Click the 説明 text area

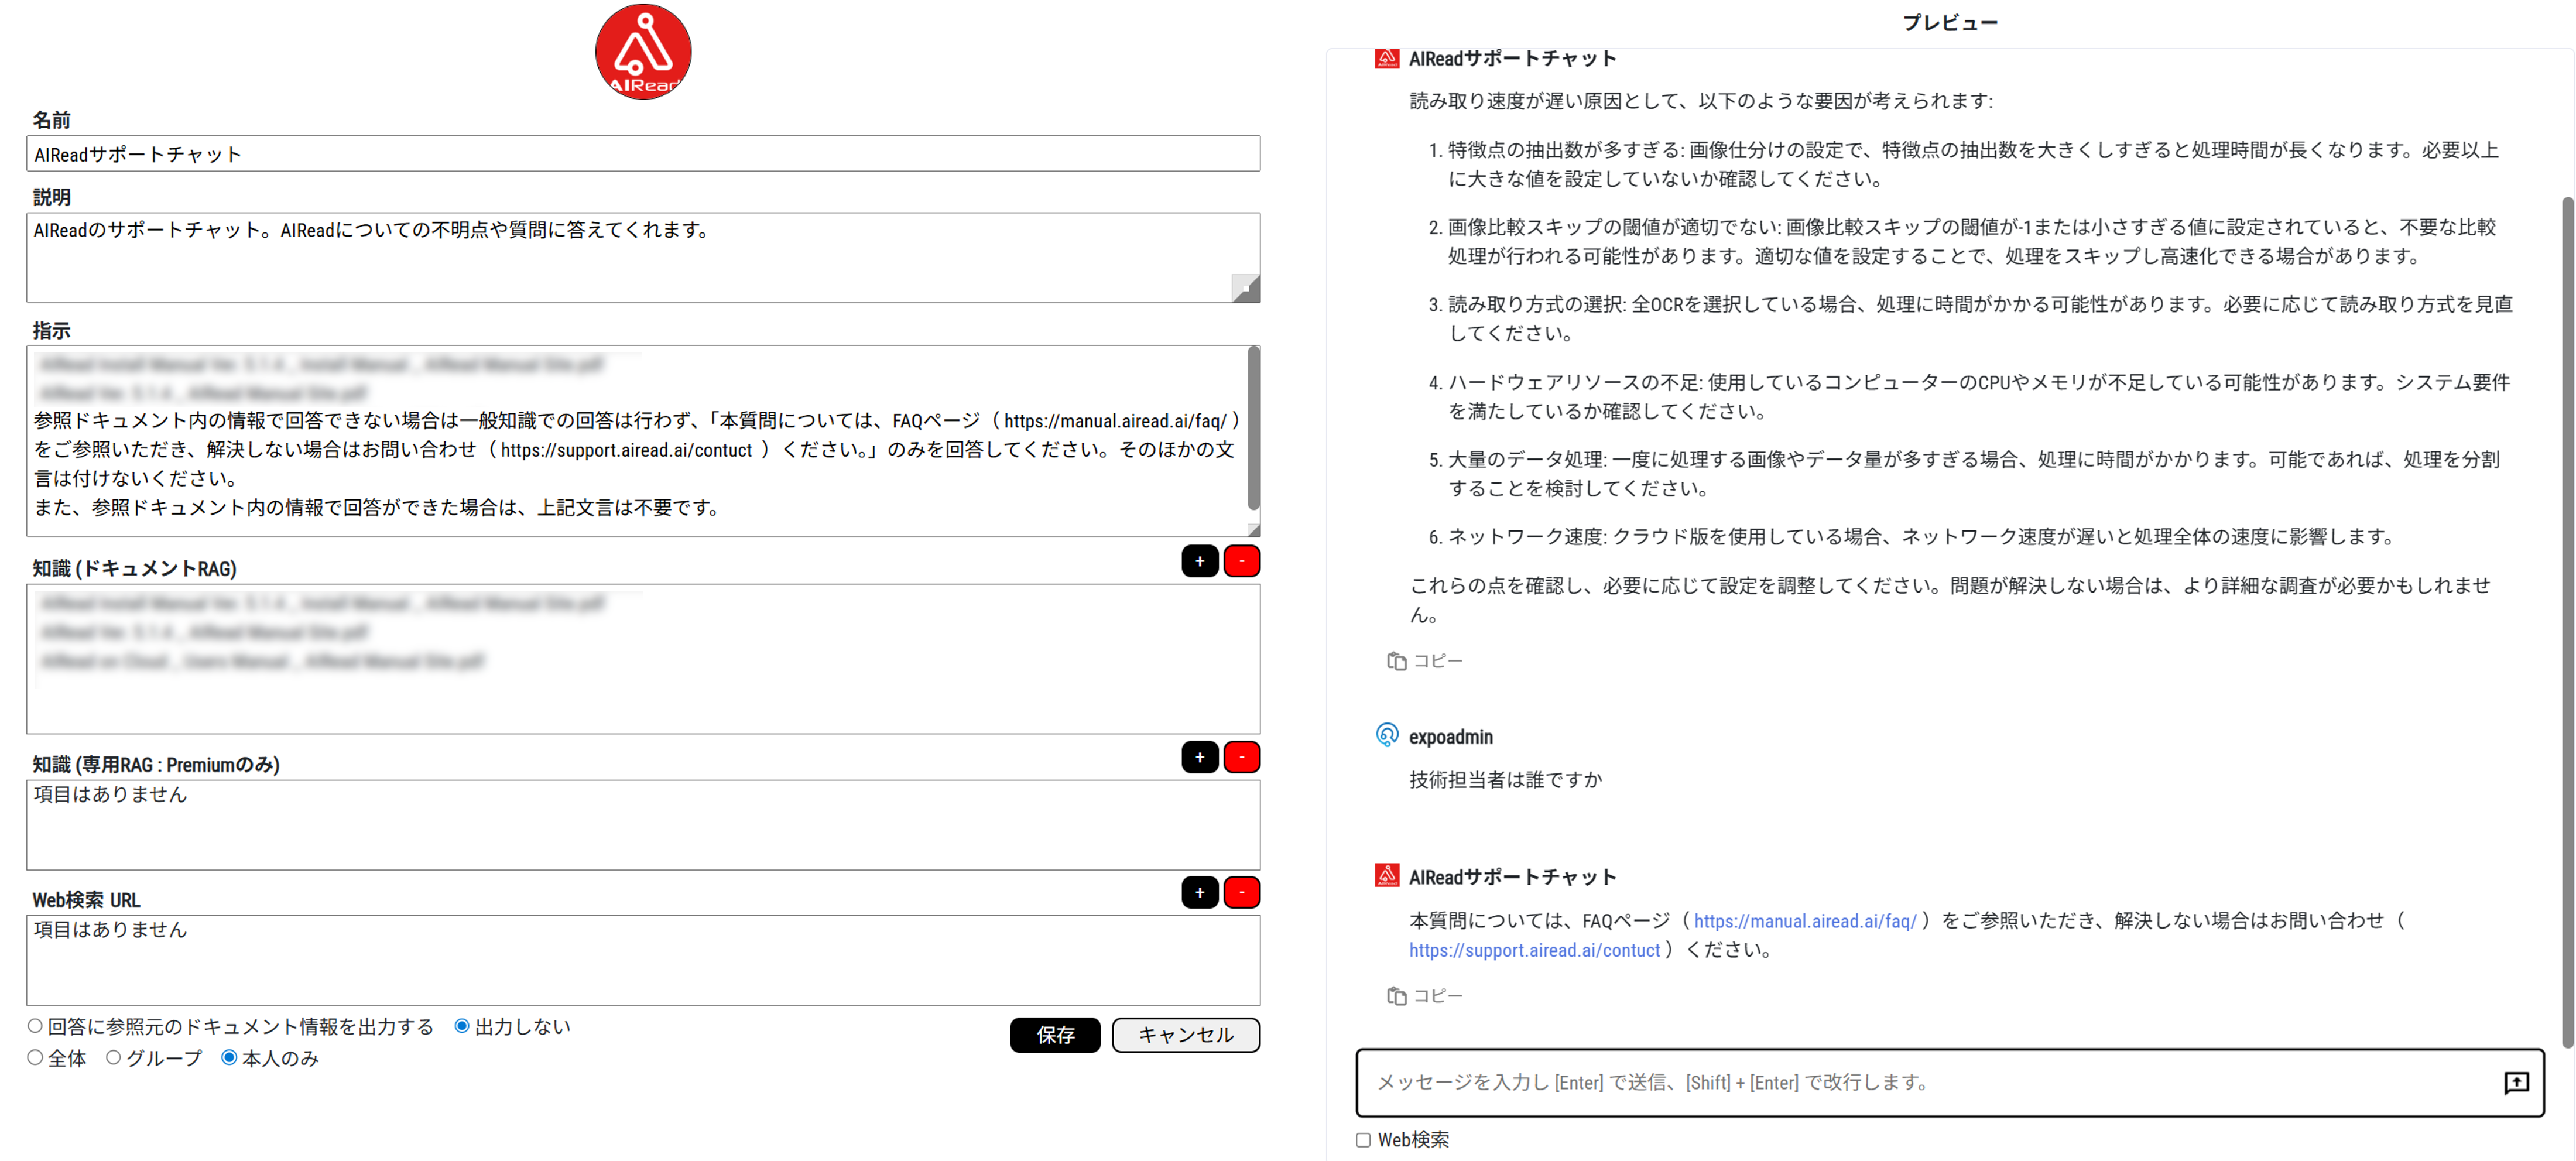pyautogui.click(x=643, y=257)
